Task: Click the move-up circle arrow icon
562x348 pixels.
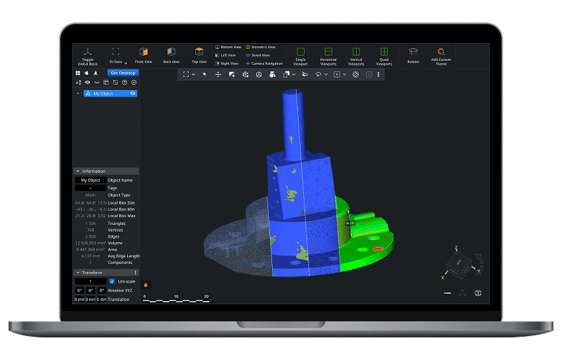Action: coord(124,83)
